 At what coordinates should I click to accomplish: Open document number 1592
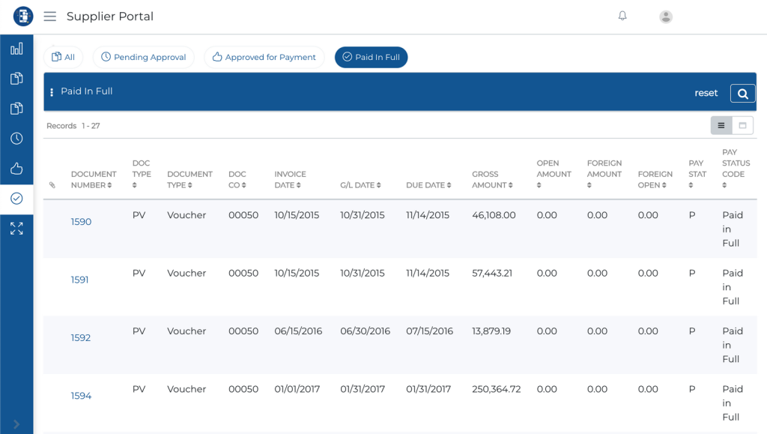point(81,337)
